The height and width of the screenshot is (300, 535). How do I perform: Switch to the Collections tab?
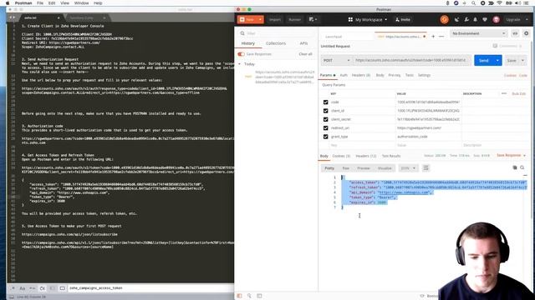tap(276, 43)
